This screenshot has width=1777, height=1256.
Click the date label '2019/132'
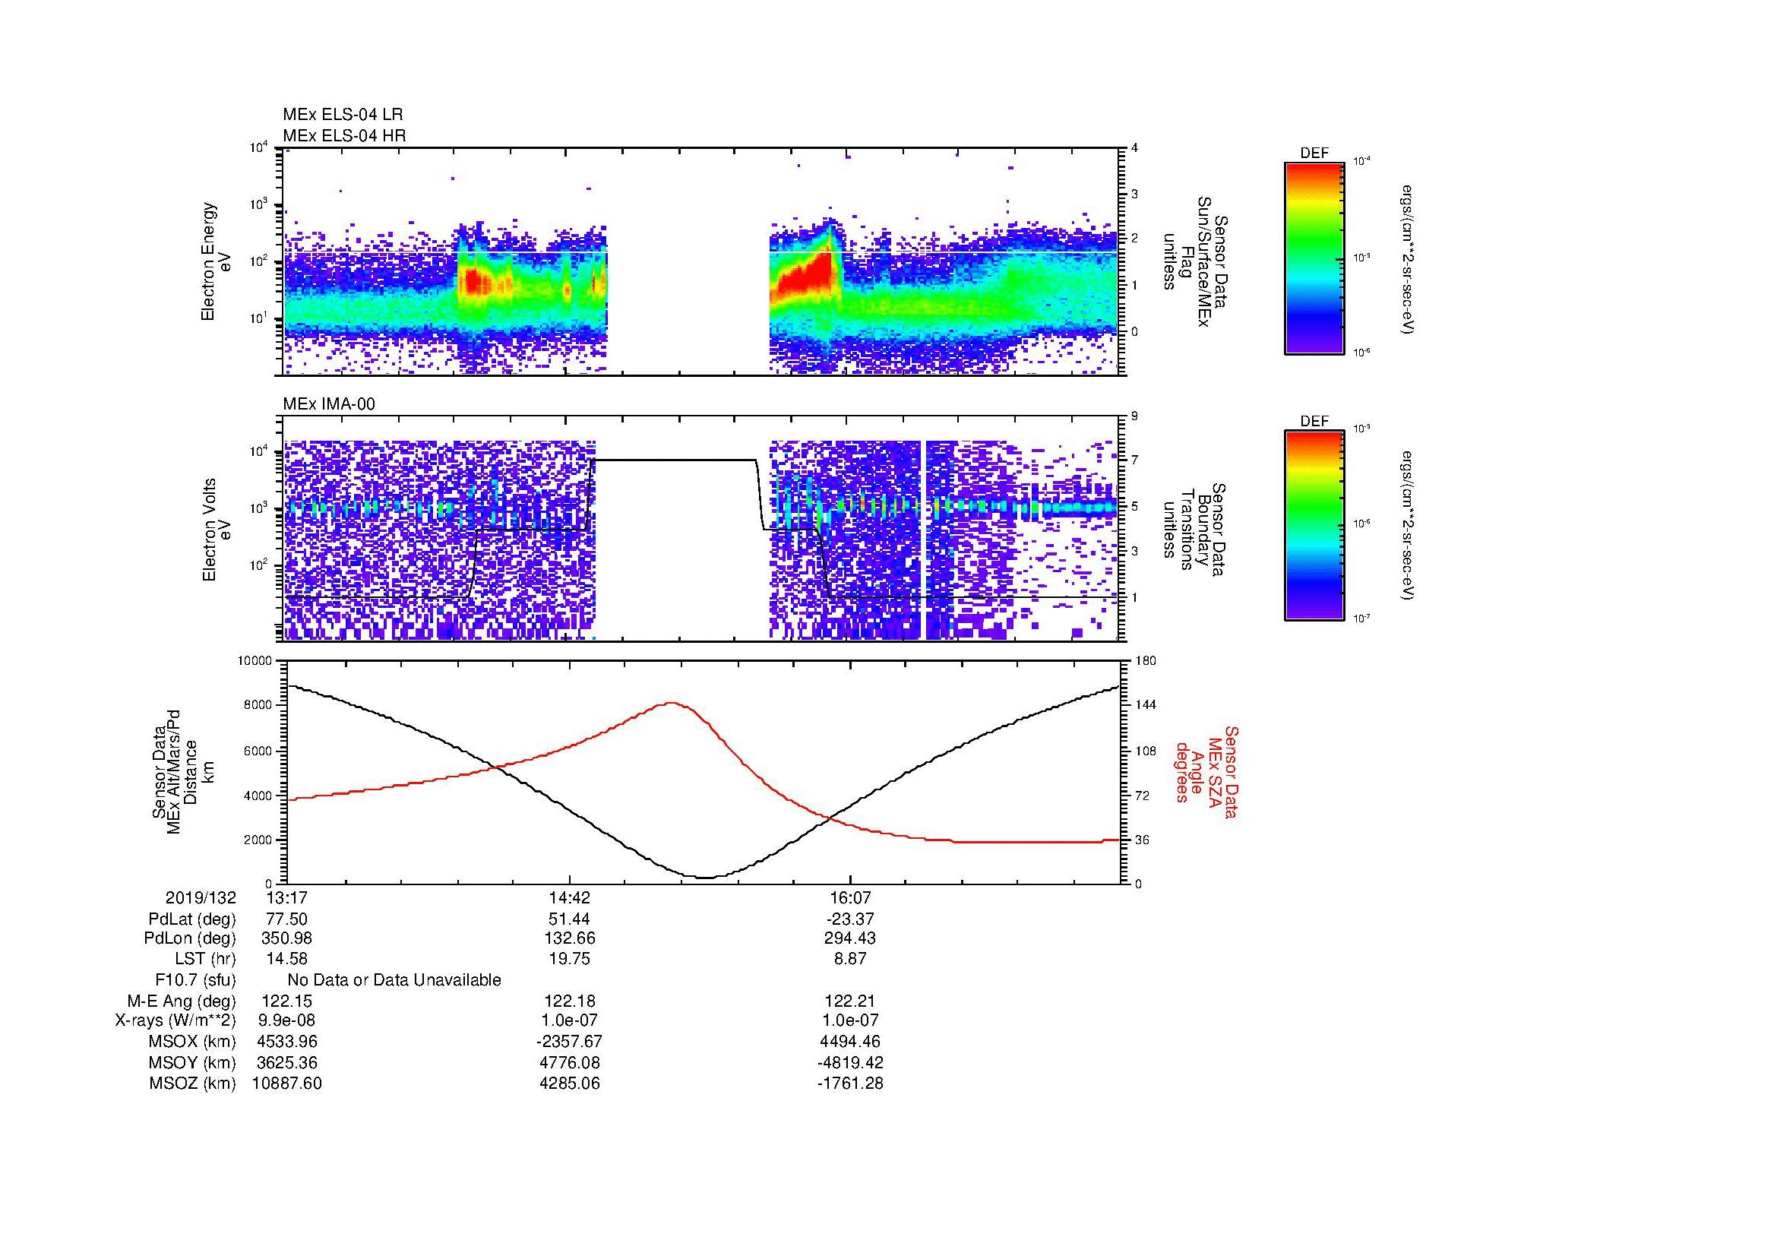pyautogui.click(x=201, y=897)
